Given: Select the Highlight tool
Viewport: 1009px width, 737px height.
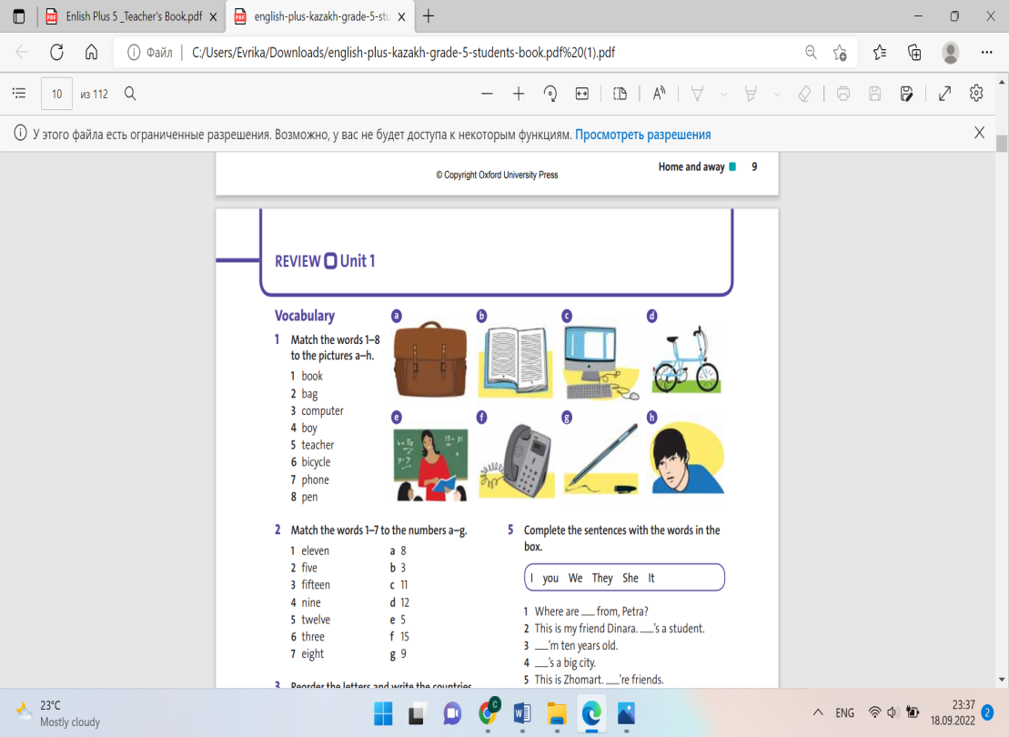Looking at the screenshot, I should pyautogui.click(x=751, y=94).
